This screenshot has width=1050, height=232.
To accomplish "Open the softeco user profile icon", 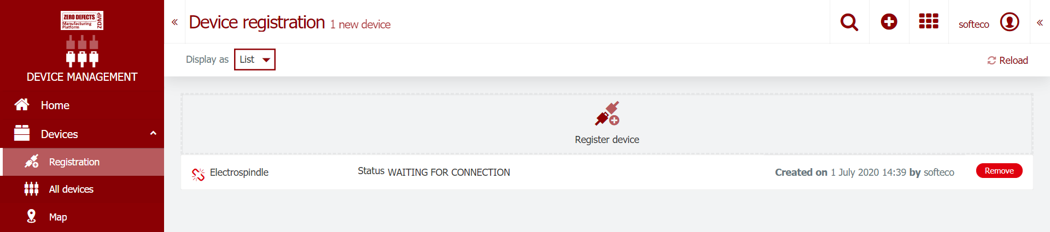I will tap(1010, 22).
